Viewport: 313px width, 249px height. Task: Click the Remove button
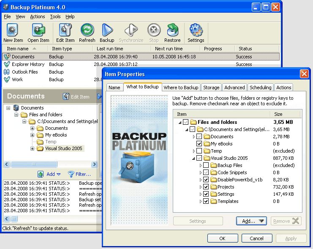(286, 221)
